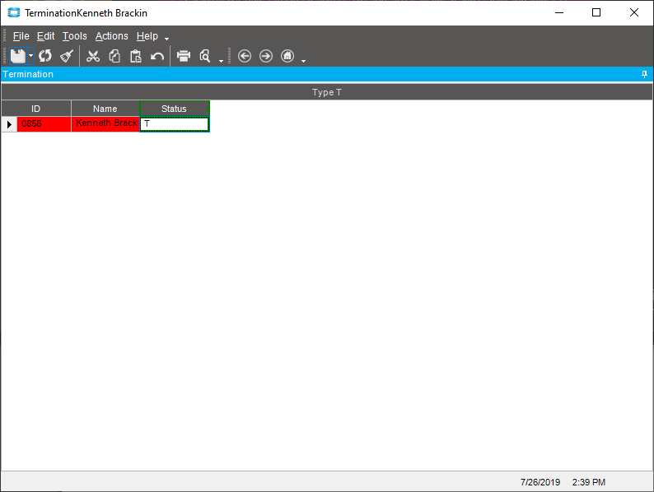The width and height of the screenshot is (654, 492).
Task: Close the Termination window
Action: pyautogui.click(x=634, y=13)
